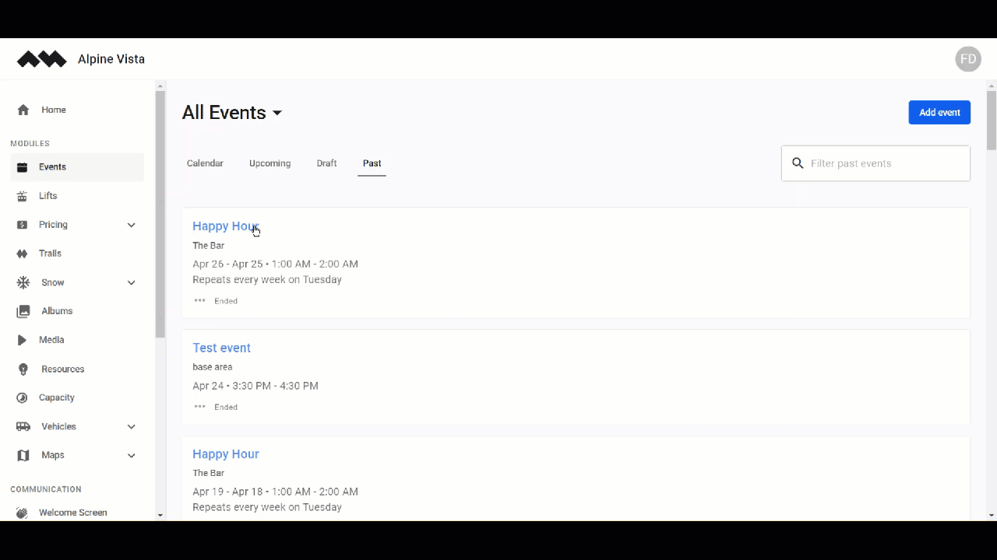997x560 pixels.
Task: Click the search magnifier icon
Action: coord(798,163)
